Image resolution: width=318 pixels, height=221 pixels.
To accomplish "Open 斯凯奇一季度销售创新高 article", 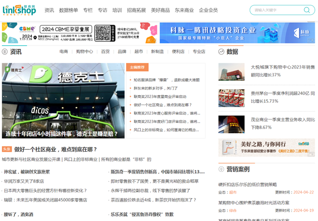I will point(158,172).
